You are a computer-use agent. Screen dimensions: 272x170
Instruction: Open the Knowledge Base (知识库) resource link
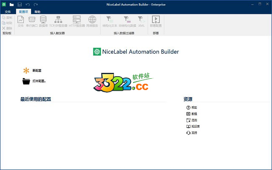click(192, 126)
